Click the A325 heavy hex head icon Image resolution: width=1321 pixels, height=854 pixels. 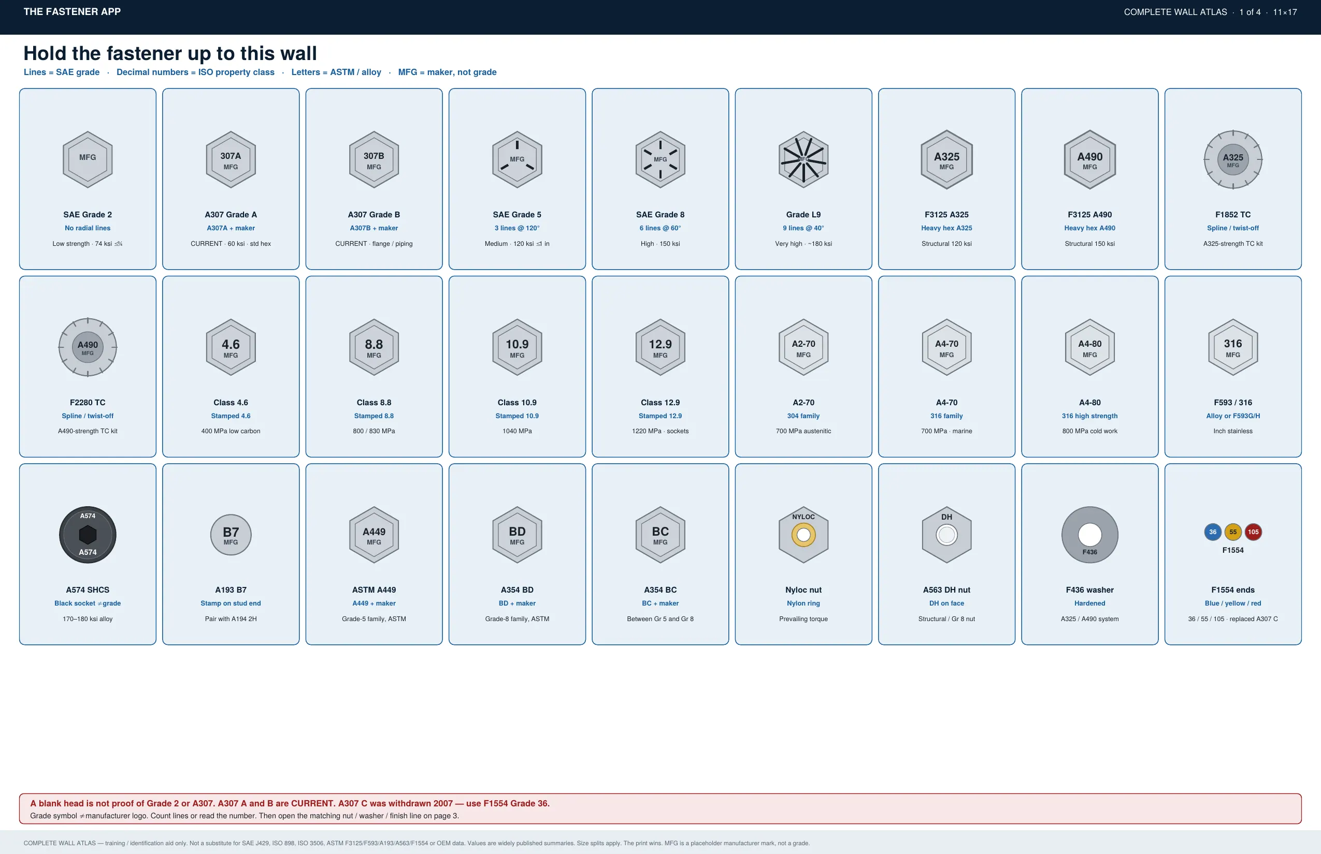(947, 159)
